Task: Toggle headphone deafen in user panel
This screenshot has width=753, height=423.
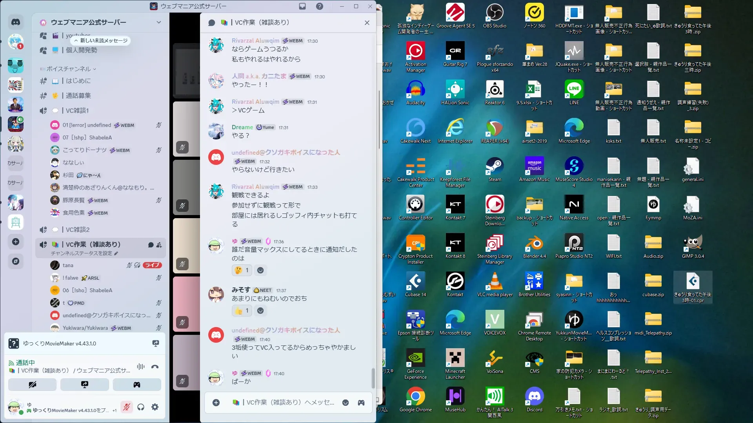Action: tap(141, 407)
